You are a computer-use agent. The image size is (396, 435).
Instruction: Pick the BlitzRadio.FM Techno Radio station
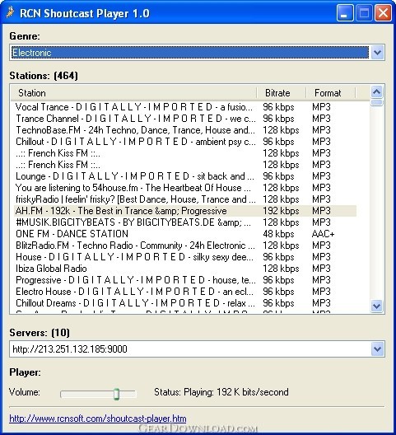(185, 246)
